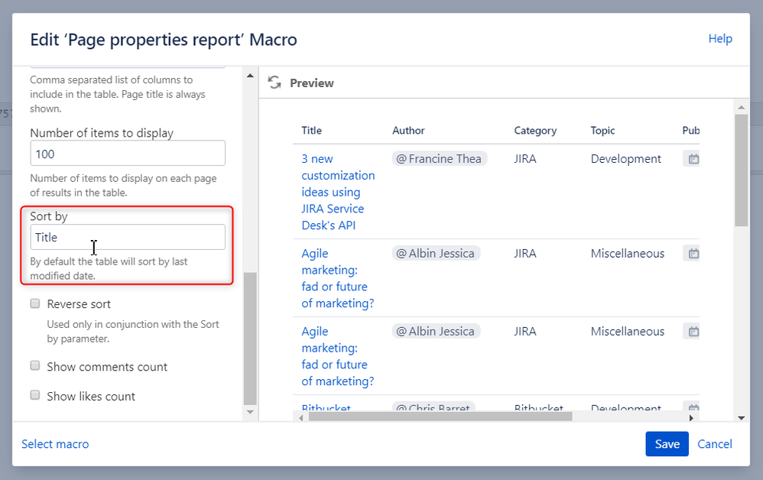Open the Select macro link
Viewport: 763px width, 480px height.
click(x=55, y=444)
